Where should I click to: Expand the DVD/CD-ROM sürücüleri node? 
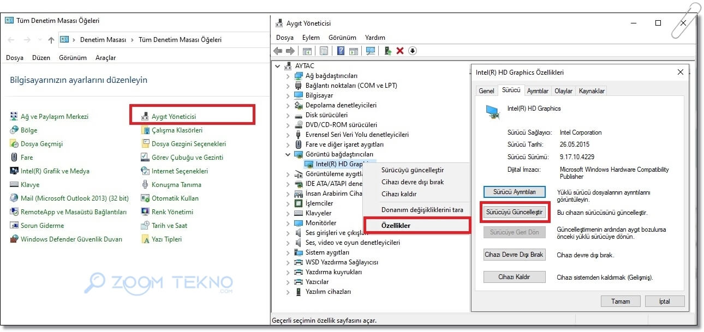click(288, 125)
